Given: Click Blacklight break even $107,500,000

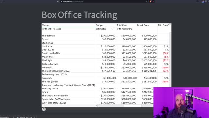Looking at the screenshot, I should (149, 60).
